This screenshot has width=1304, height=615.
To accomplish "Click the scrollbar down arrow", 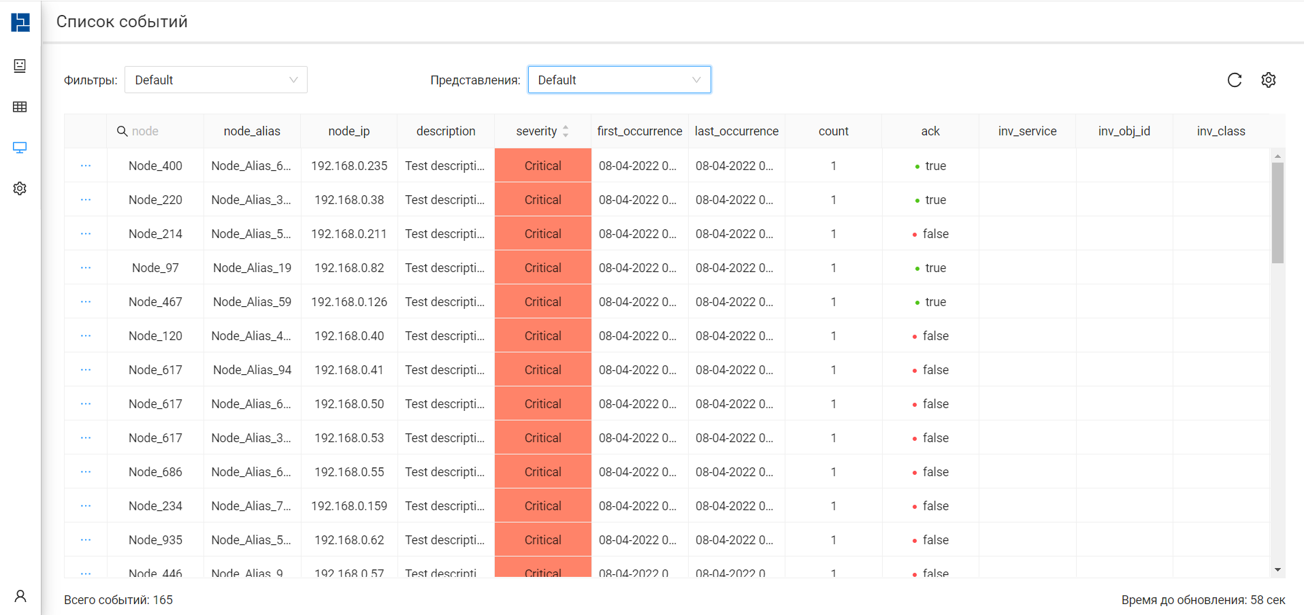I will click(1277, 570).
